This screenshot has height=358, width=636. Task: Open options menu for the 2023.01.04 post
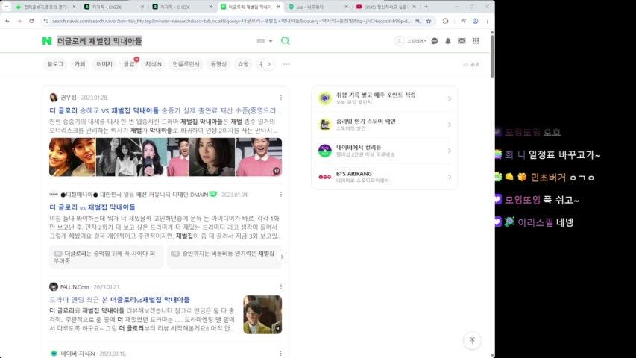click(280, 195)
